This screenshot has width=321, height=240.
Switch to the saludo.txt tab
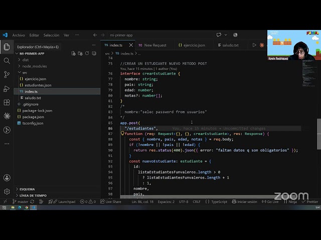click(x=230, y=45)
